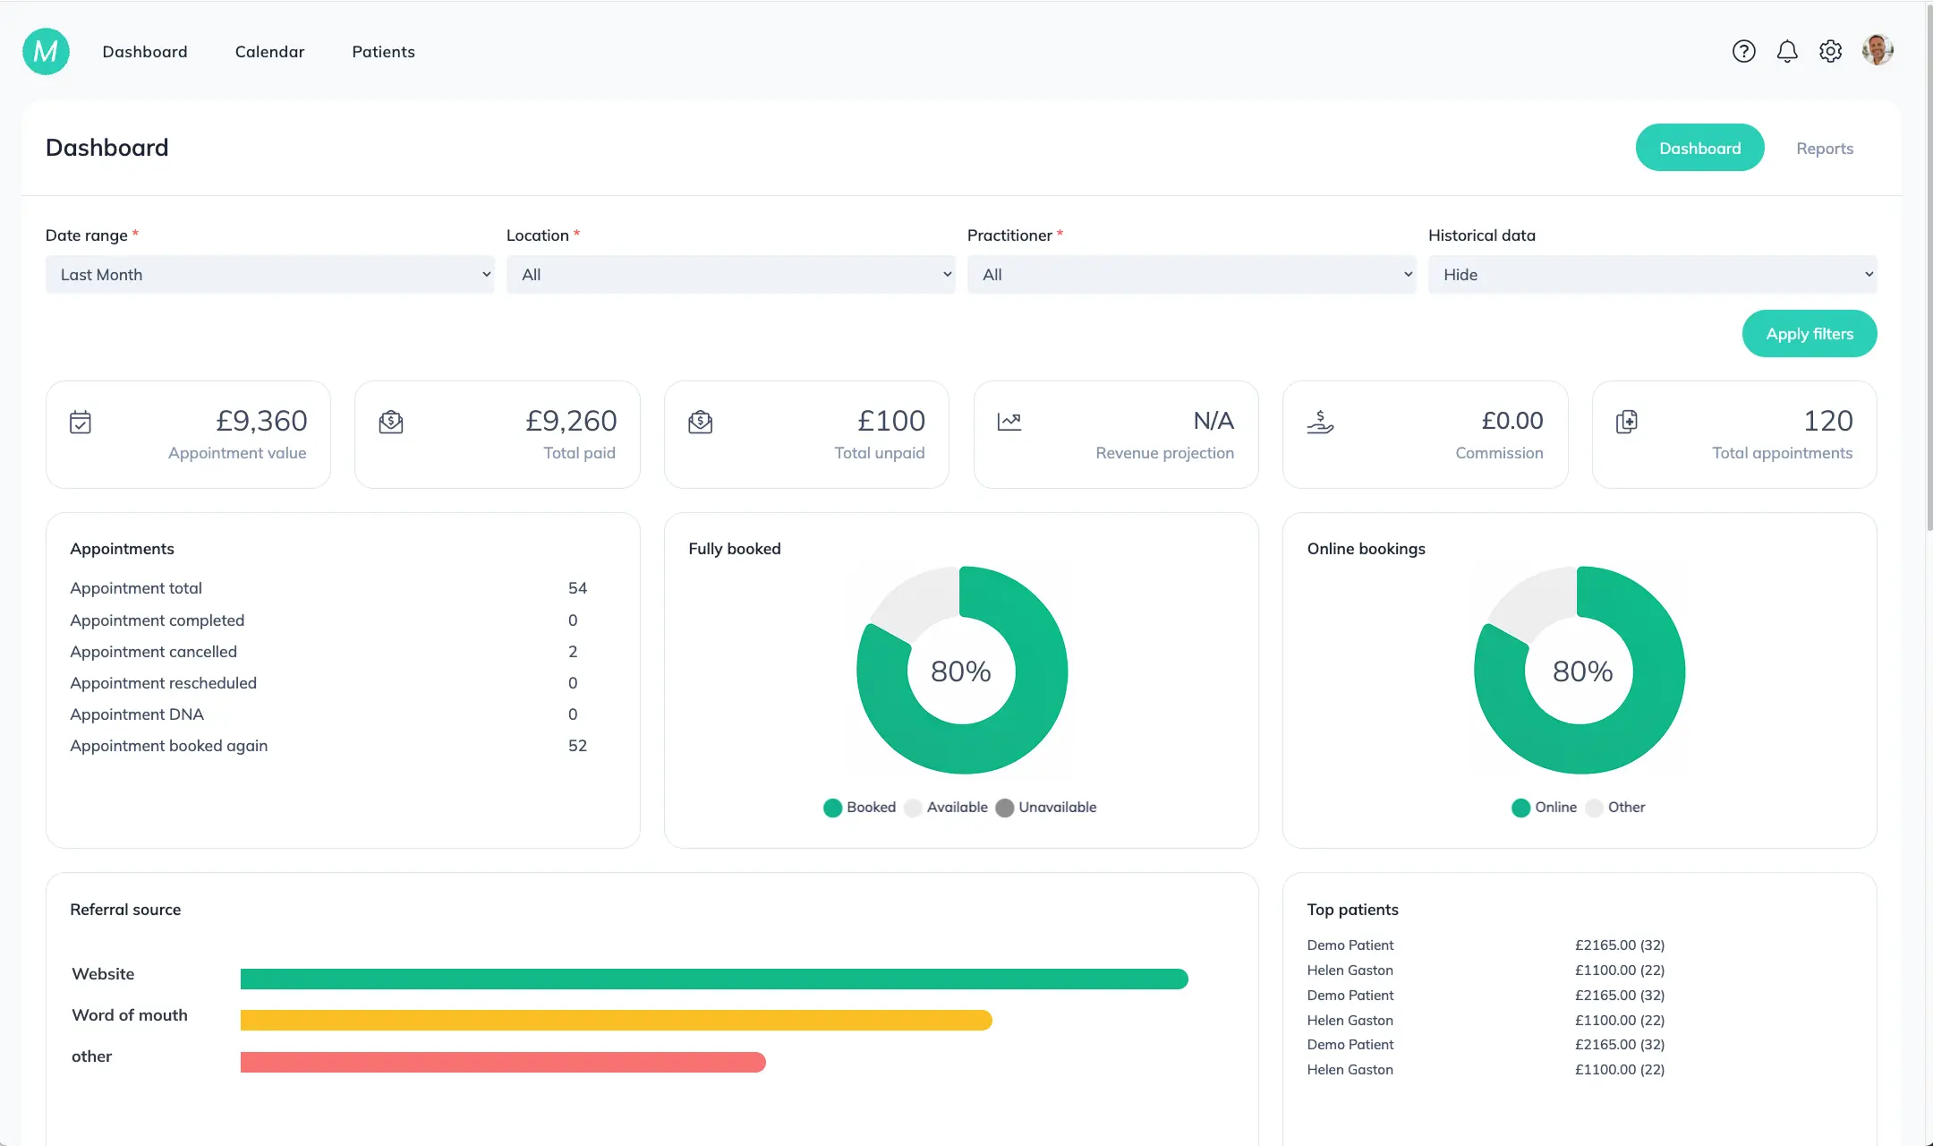
Task: Select Helen Gaston in Top patients list
Action: pyautogui.click(x=1349, y=970)
